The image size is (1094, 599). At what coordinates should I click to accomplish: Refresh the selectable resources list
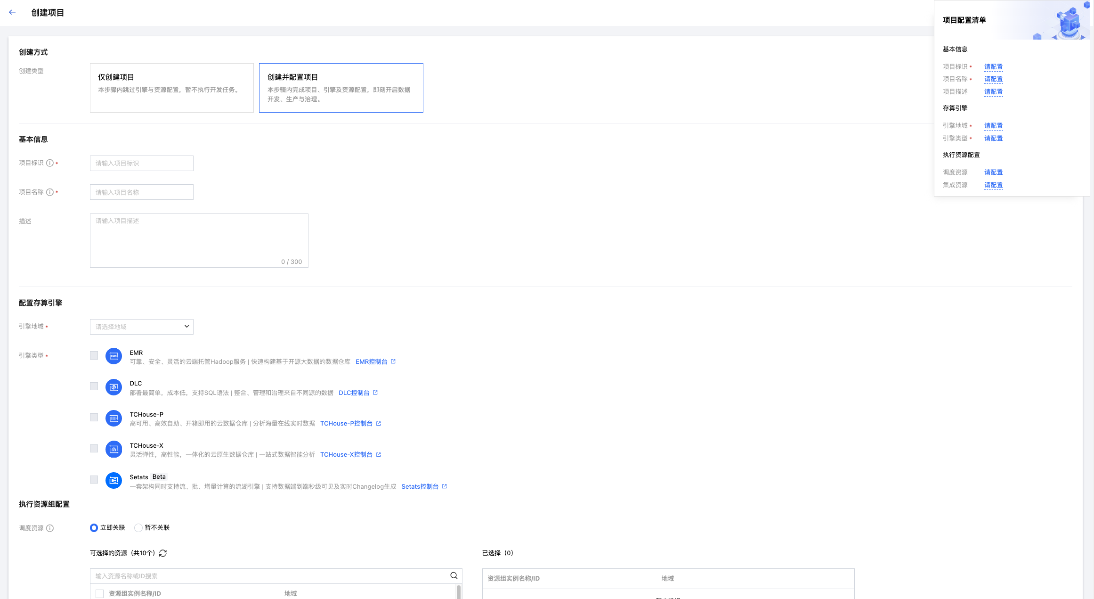(x=163, y=553)
